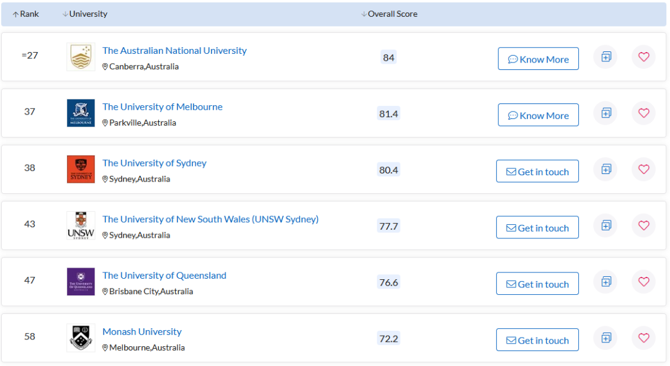Get in touch with UNSW Sydney
The image size is (670, 366).
pyautogui.click(x=537, y=227)
